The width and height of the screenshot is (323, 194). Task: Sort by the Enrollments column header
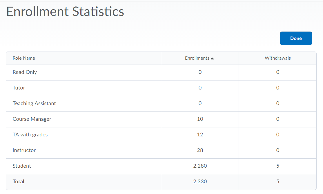(197, 58)
